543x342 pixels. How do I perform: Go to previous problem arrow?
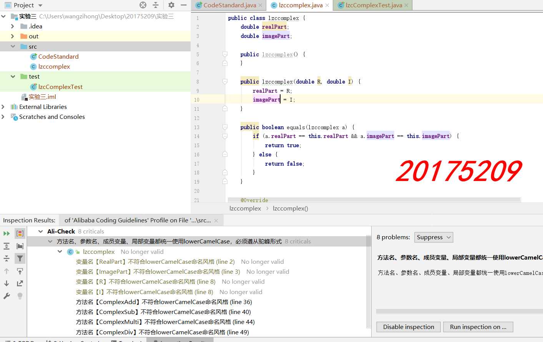7,271
